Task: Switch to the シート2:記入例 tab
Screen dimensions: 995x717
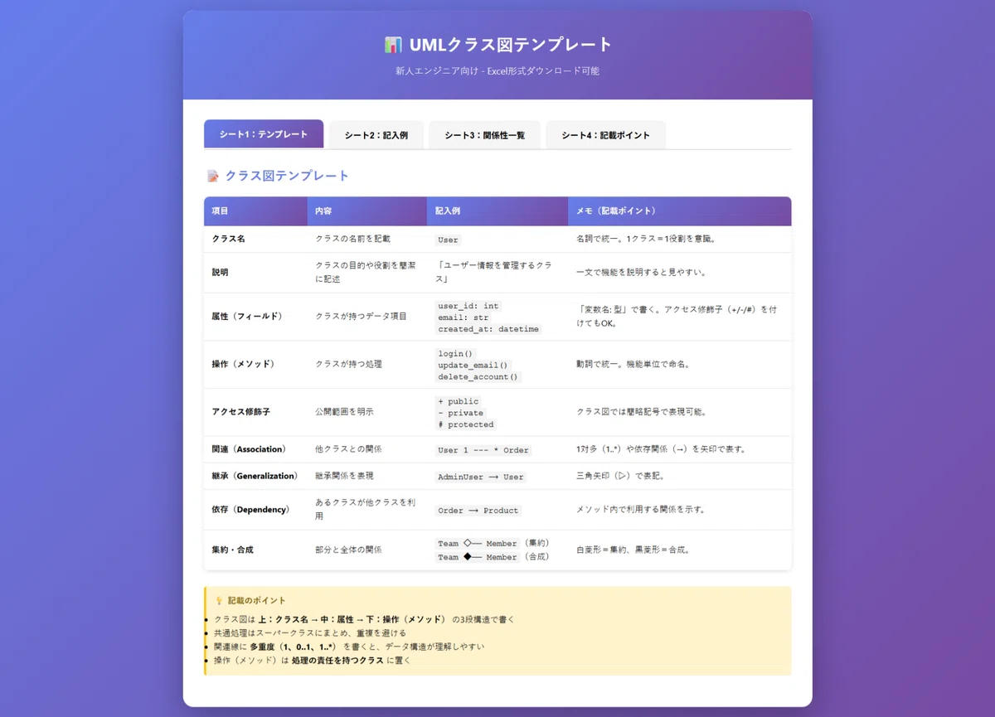Action: point(376,135)
